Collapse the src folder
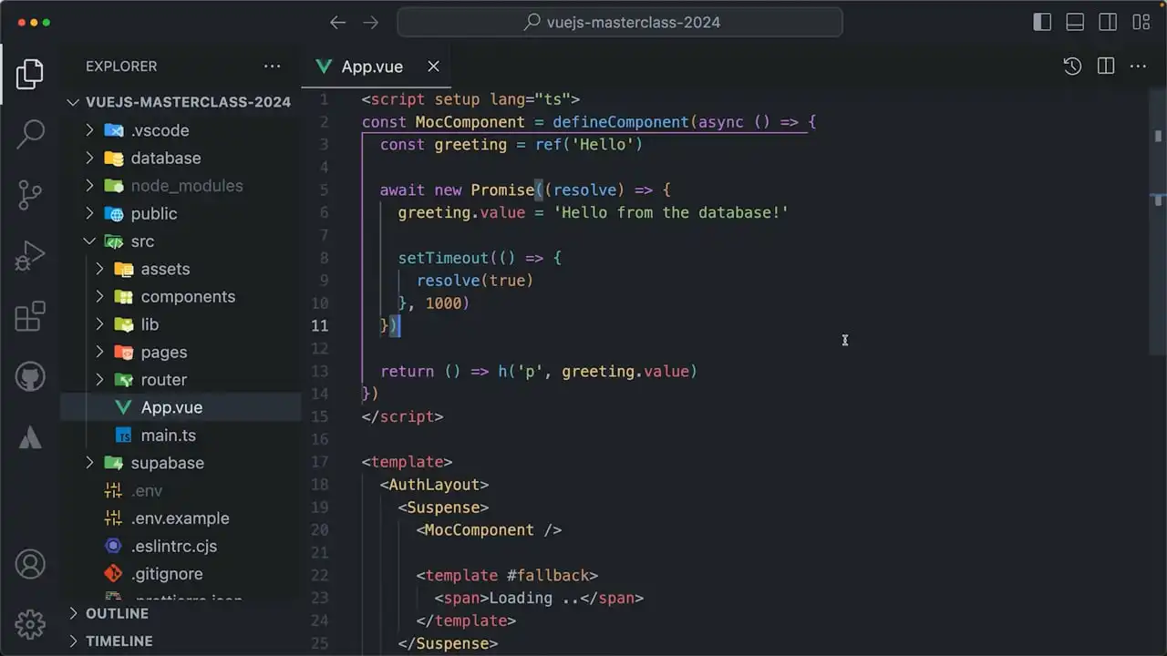The width and height of the screenshot is (1167, 656). [181, 241]
